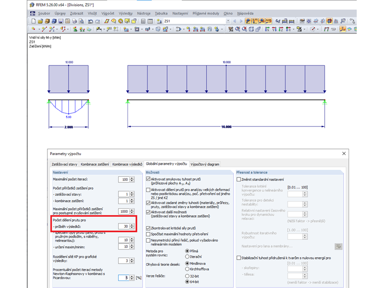Image resolution: width=384 pixels, height=288 pixels.
Task: Select 'Iterační' radio button
Action: (187, 257)
